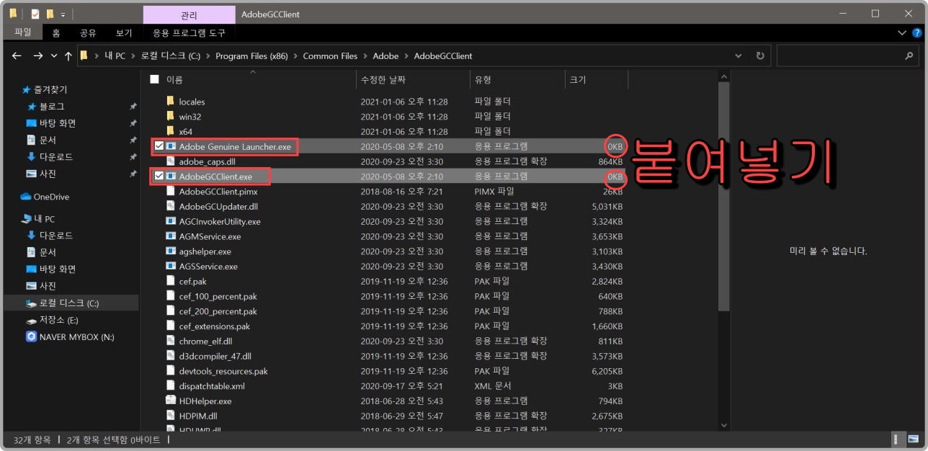Select 내 PC in navigation pane
The width and height of the screenshot is (928, 451).
pyautogui.click(x=44, y=218)
